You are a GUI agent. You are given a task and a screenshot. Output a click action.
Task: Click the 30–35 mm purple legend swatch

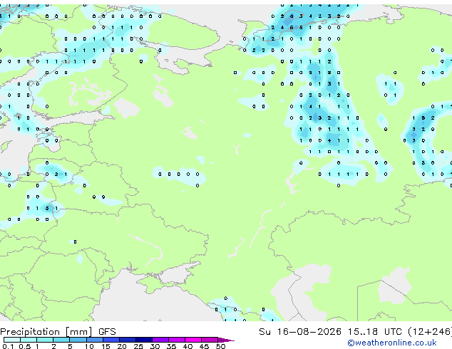(x=160, y=340)
